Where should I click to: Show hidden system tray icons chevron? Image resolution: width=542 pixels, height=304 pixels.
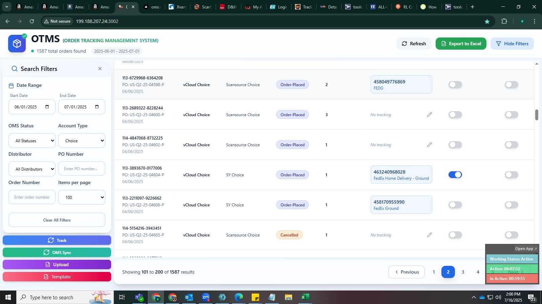pyautogui.click(x=474, y=297)
